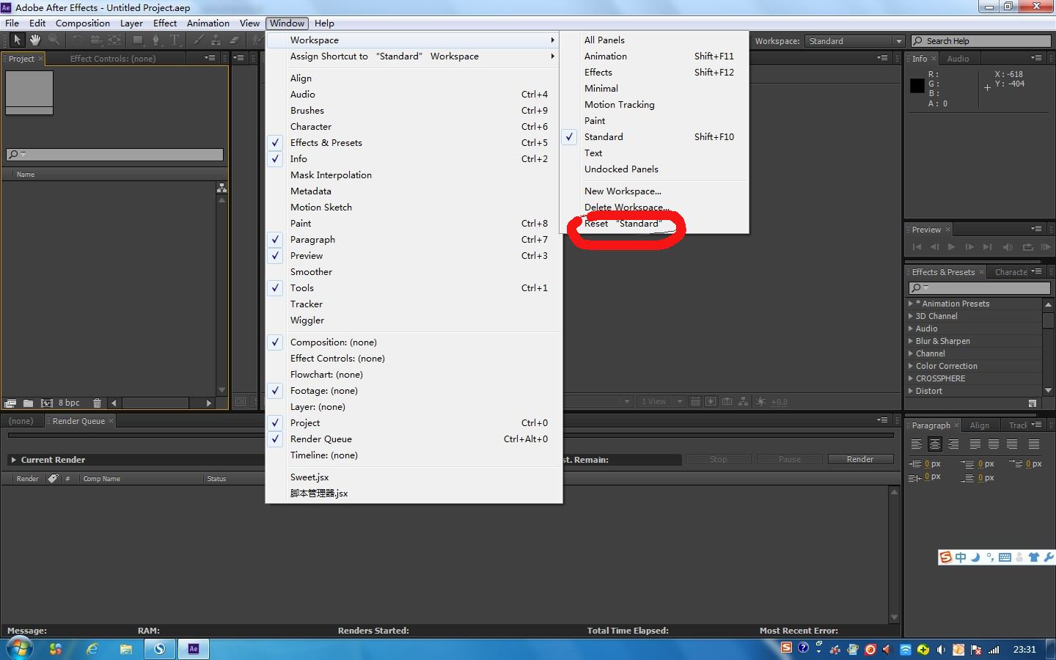
Task: Open flowchart view icon in Project panel
Action: coord(221,188)
